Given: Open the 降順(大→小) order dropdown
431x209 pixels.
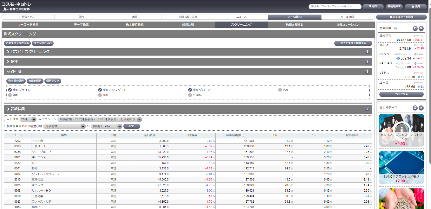Looking at the screenshot, I should point(106,126).
